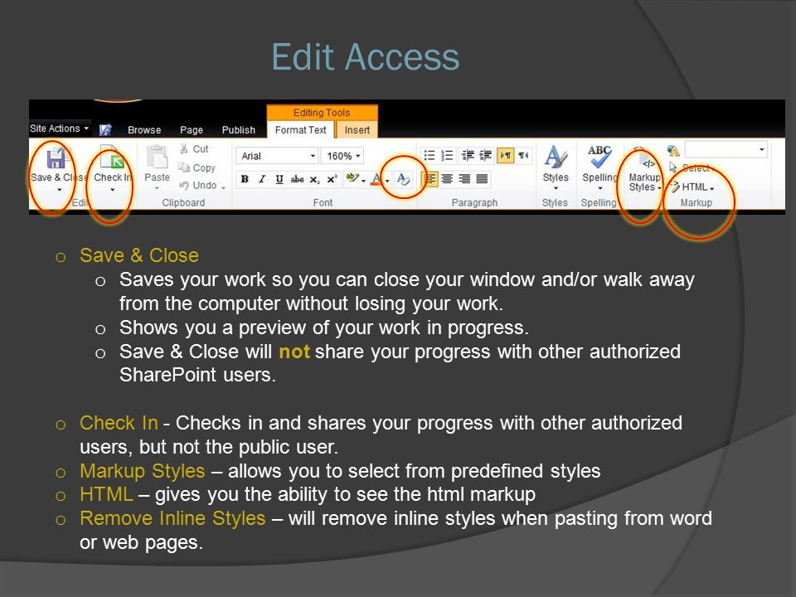Click the Languages icon in Markup group
Screen dimensions: 796x597
[673, 150]
